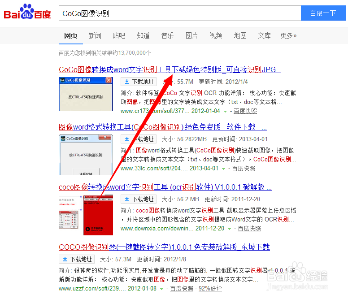Screen dimensions: 348x299
Task: Click download icon in the 56.2 MB result
Action: tap(127, 199)
